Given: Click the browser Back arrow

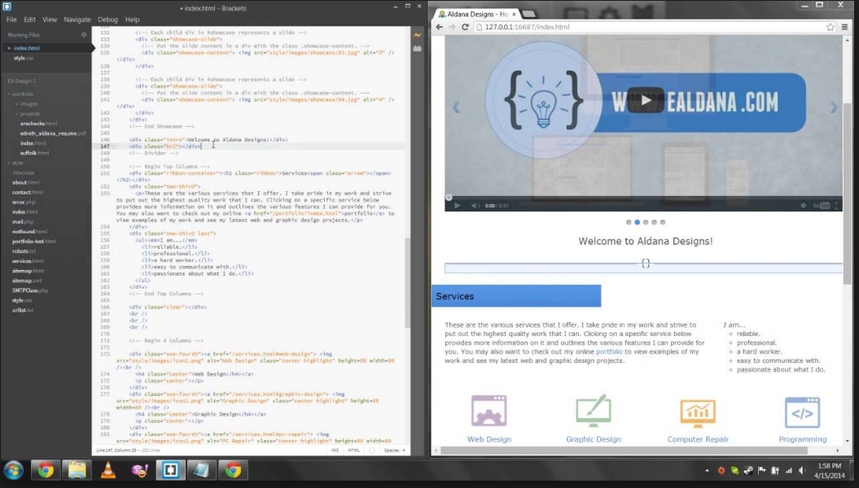Looking at the screenshot, I should (440, 27).
